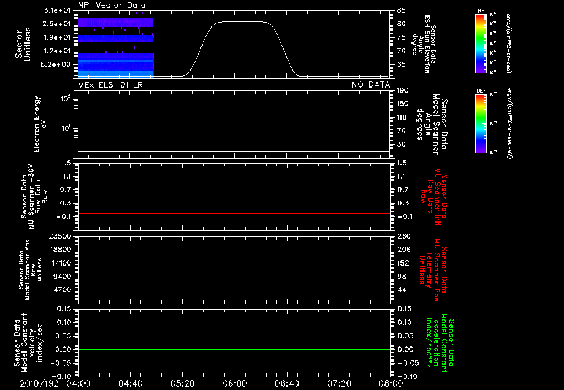Screen dimensions: 564x390
Task: Click the 05:20 time axis label
Action: click(182, 383)
